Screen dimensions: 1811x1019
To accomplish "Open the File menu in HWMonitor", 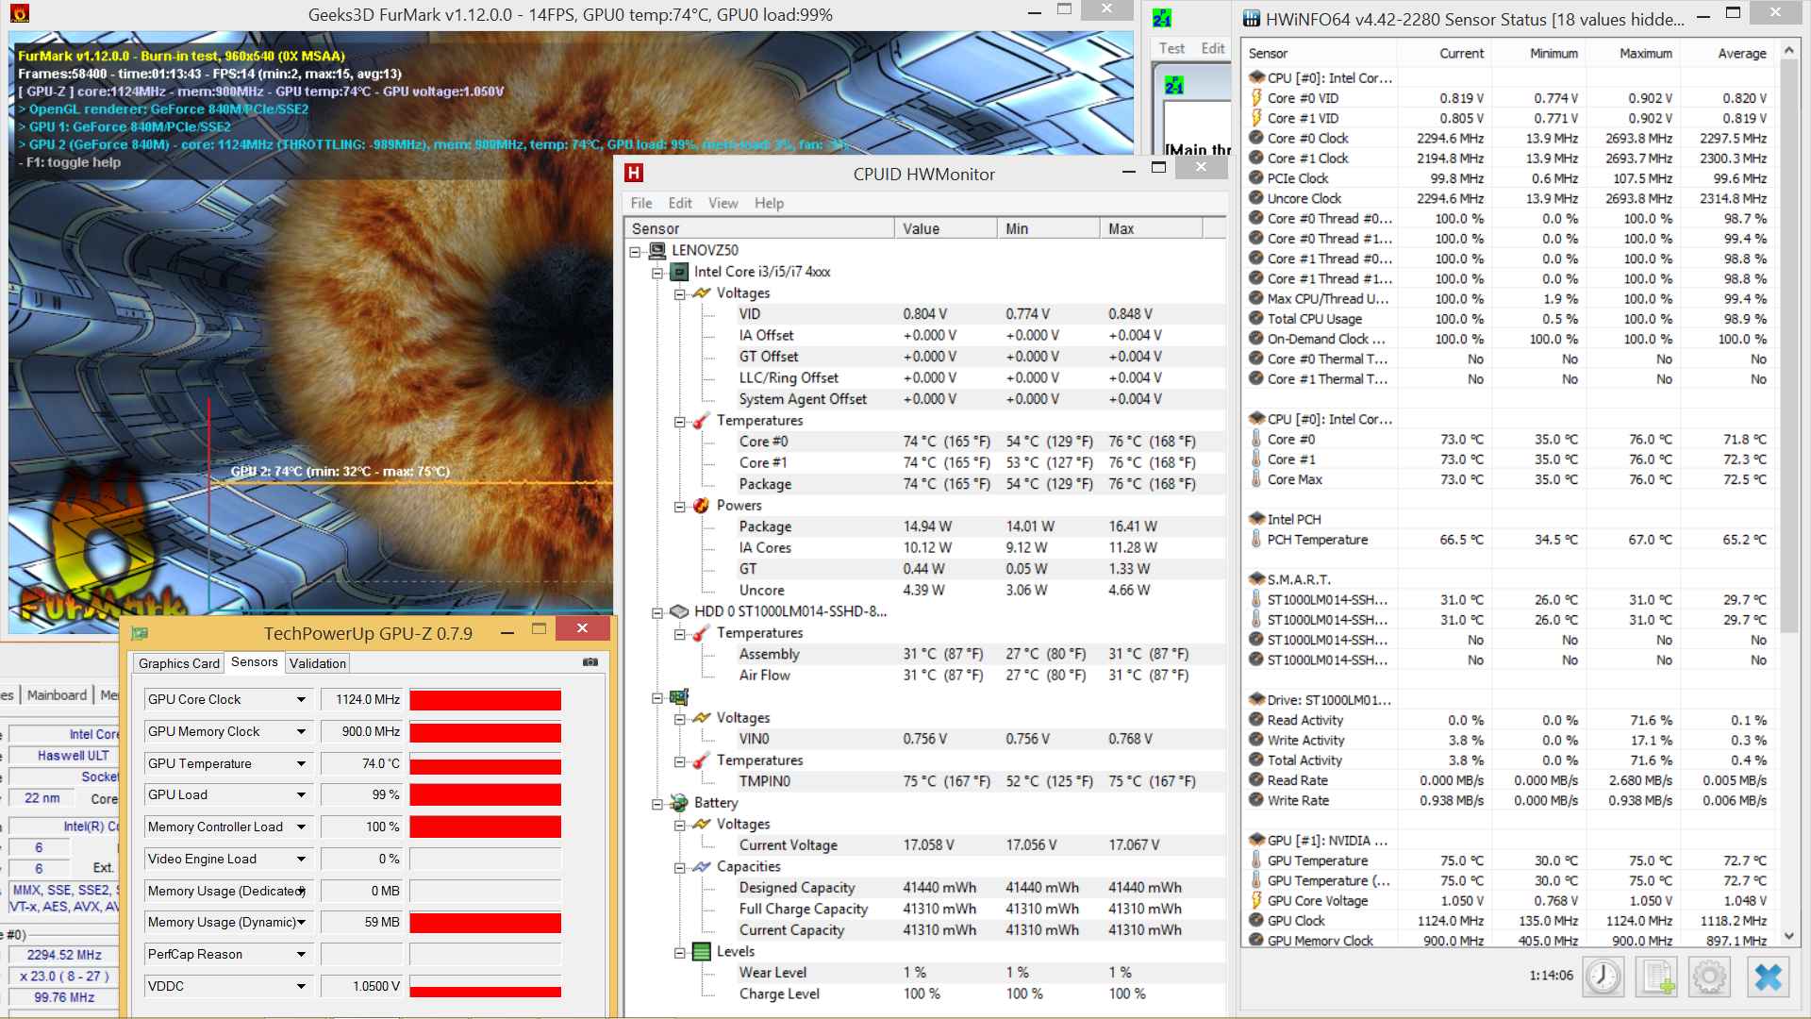I will [641, 203].
